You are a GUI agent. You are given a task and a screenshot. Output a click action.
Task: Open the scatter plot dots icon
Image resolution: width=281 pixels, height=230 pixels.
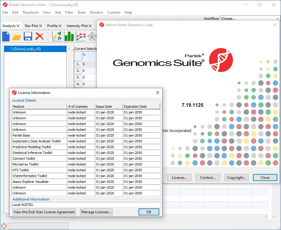pyautogui.click(x=57, y=37)
